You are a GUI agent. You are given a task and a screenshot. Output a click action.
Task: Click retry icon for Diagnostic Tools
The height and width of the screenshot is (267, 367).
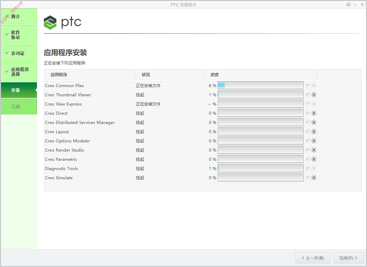click(308, 169)
